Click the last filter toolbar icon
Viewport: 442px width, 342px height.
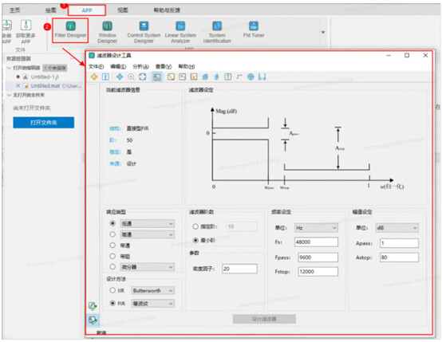coord(262,77)
